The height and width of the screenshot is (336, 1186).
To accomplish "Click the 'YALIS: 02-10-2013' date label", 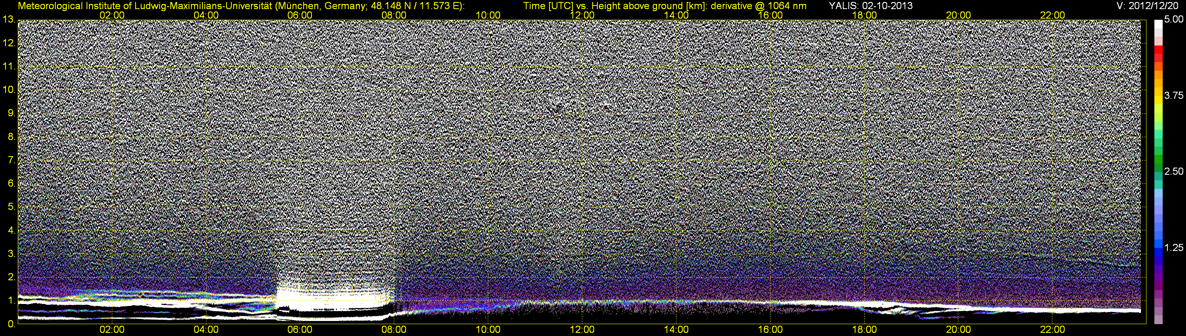I will point(871,6).
